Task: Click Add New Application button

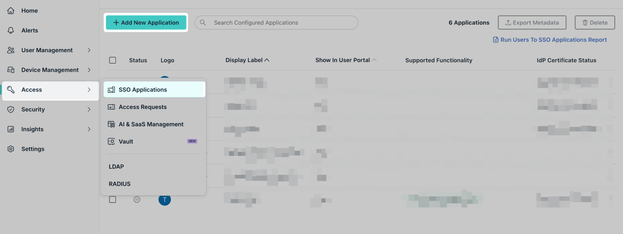Action: coord(146,22)
